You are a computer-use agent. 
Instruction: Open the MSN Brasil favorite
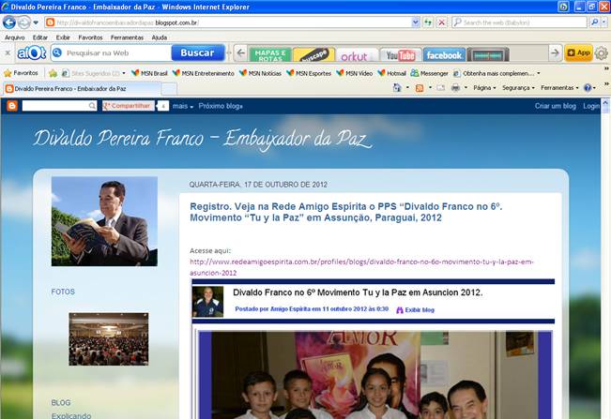[149, 73]
